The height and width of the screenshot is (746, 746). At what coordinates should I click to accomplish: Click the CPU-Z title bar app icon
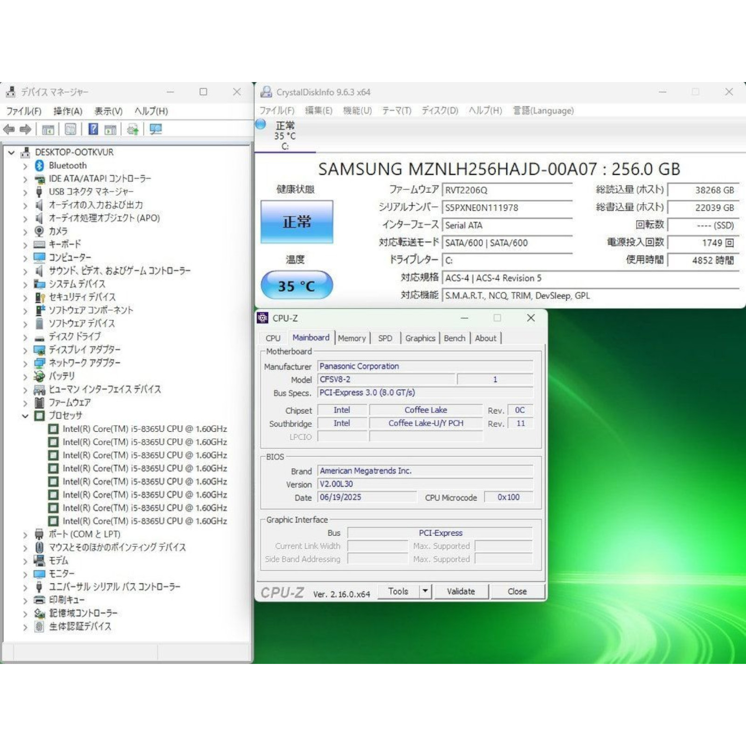pyautogui.click(x=262, y=318)
